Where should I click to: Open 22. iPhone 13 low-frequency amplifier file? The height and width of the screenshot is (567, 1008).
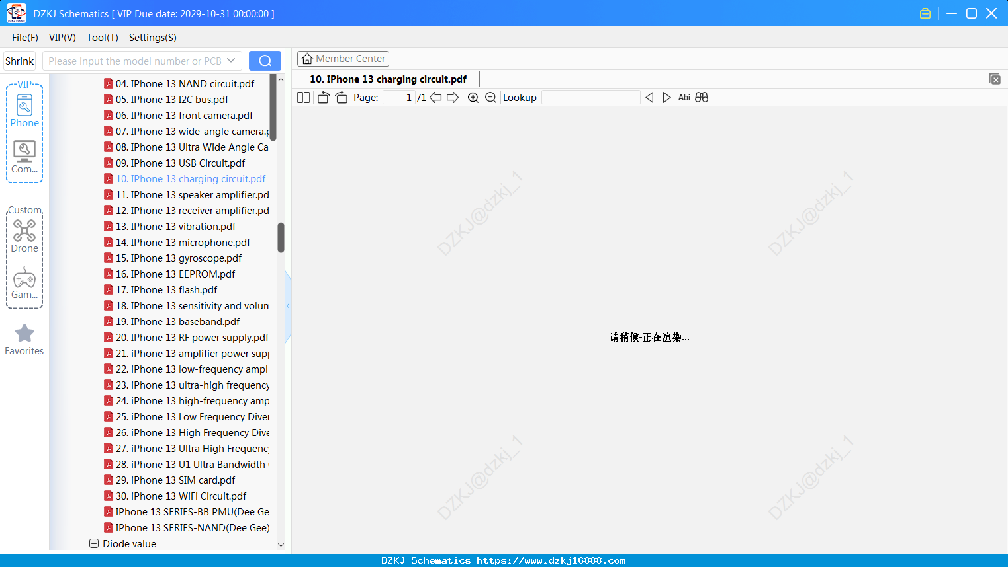192,369
